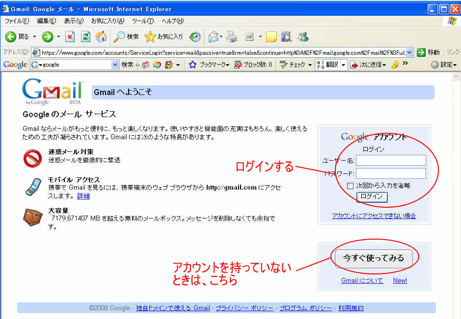The image size is (461, 319).
Task: Open the History clock icon
Action: click(x=194, y=37)
